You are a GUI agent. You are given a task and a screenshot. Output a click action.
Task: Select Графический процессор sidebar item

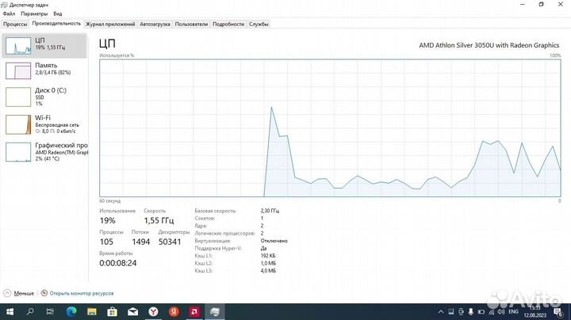44,152
